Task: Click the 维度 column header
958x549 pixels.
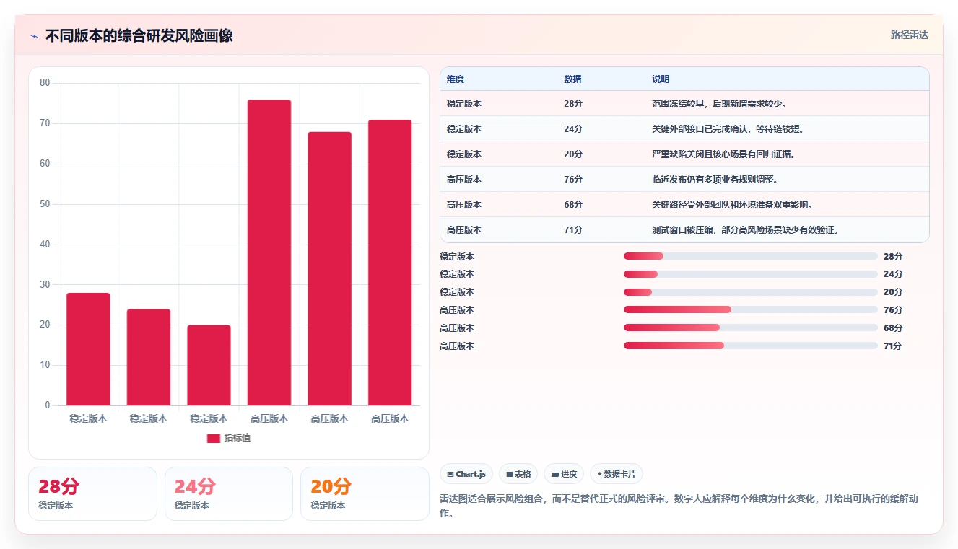Action: (x=456, y=79)
